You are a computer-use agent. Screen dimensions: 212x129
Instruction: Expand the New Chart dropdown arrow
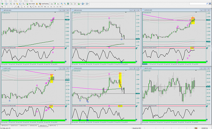pos(4,4)
